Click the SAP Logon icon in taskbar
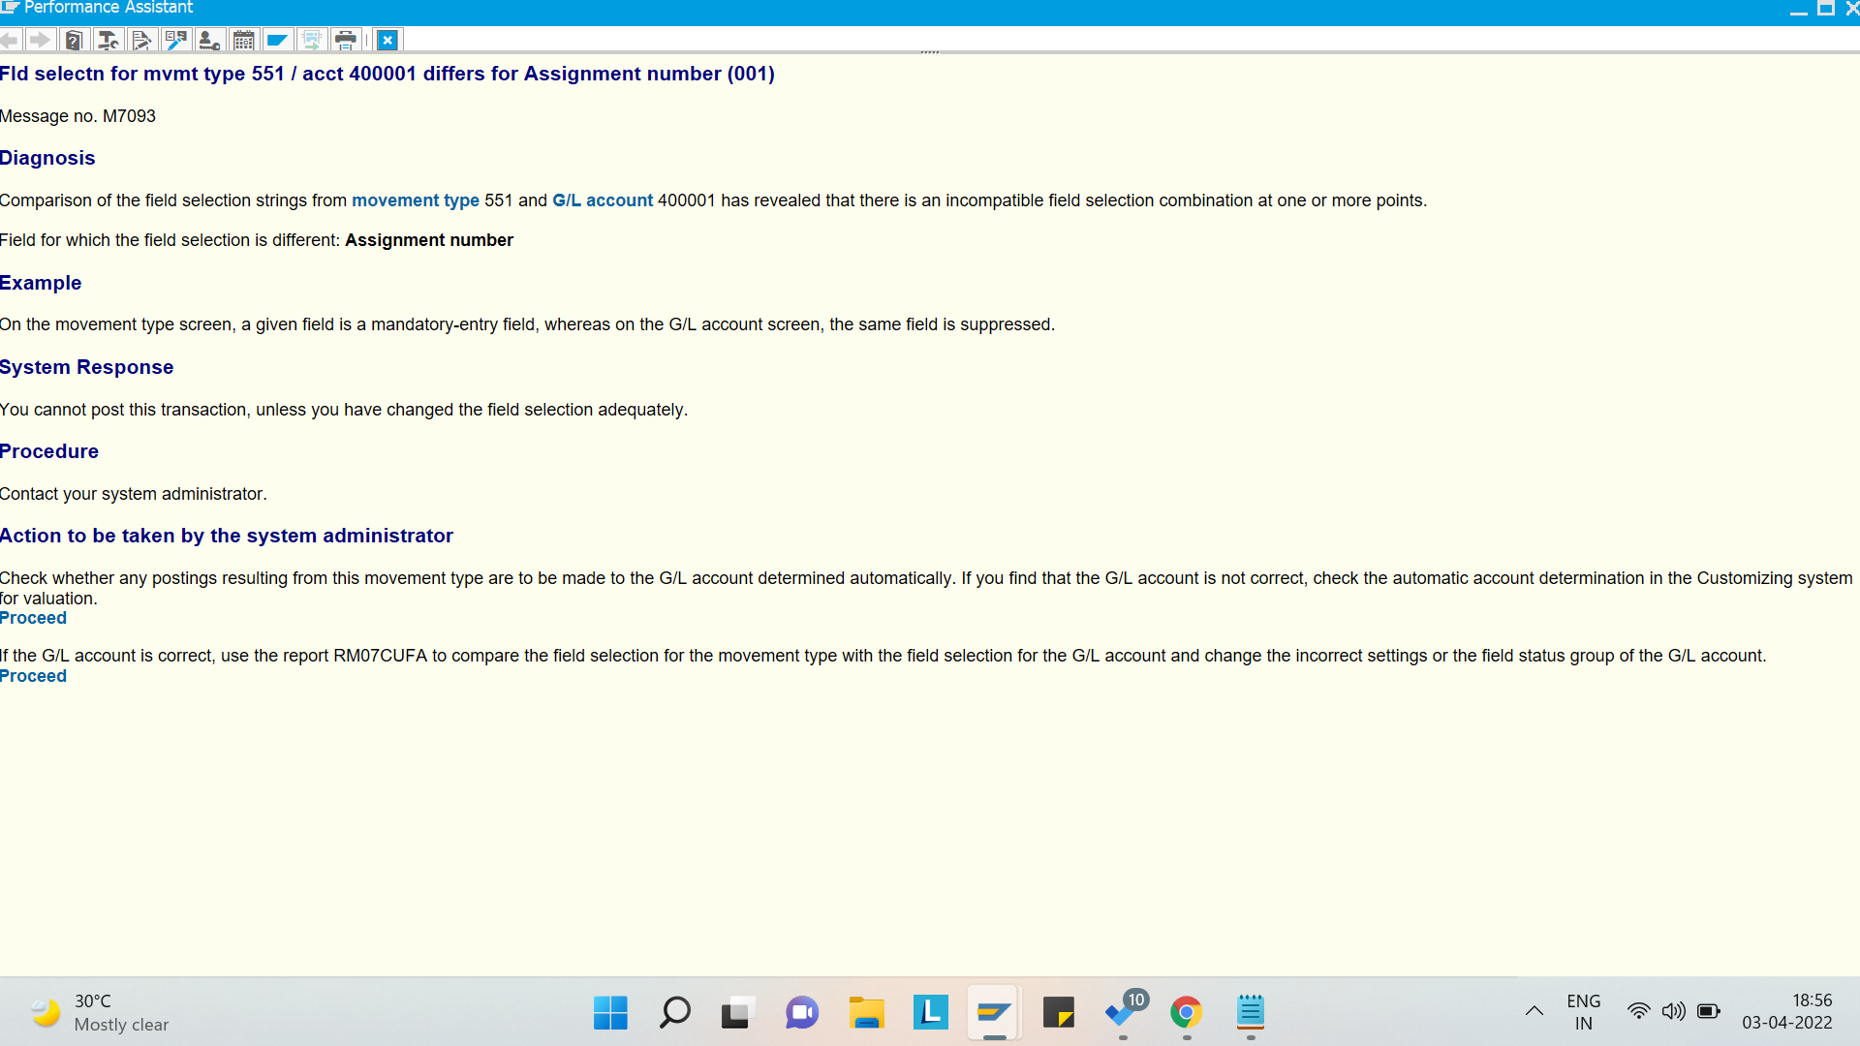 click(x=994, y=1013)
